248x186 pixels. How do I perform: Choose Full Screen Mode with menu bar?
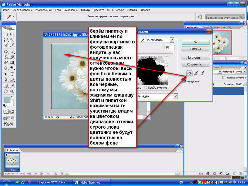click(x=9, y=118)
